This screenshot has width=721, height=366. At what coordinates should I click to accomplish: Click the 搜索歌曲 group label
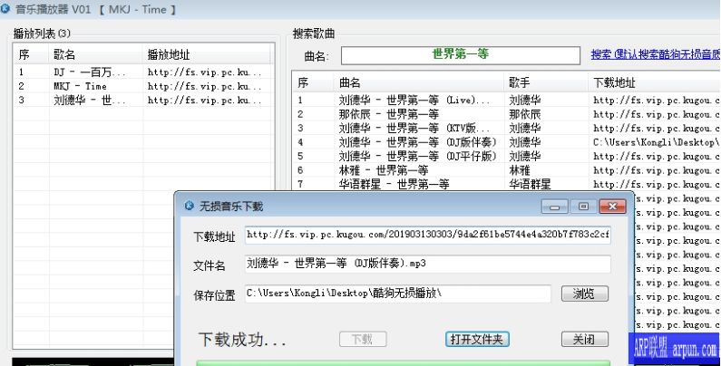click(314, 34)
